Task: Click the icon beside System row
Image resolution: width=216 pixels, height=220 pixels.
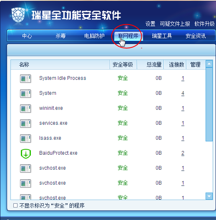Action: [x=25, y=94]
